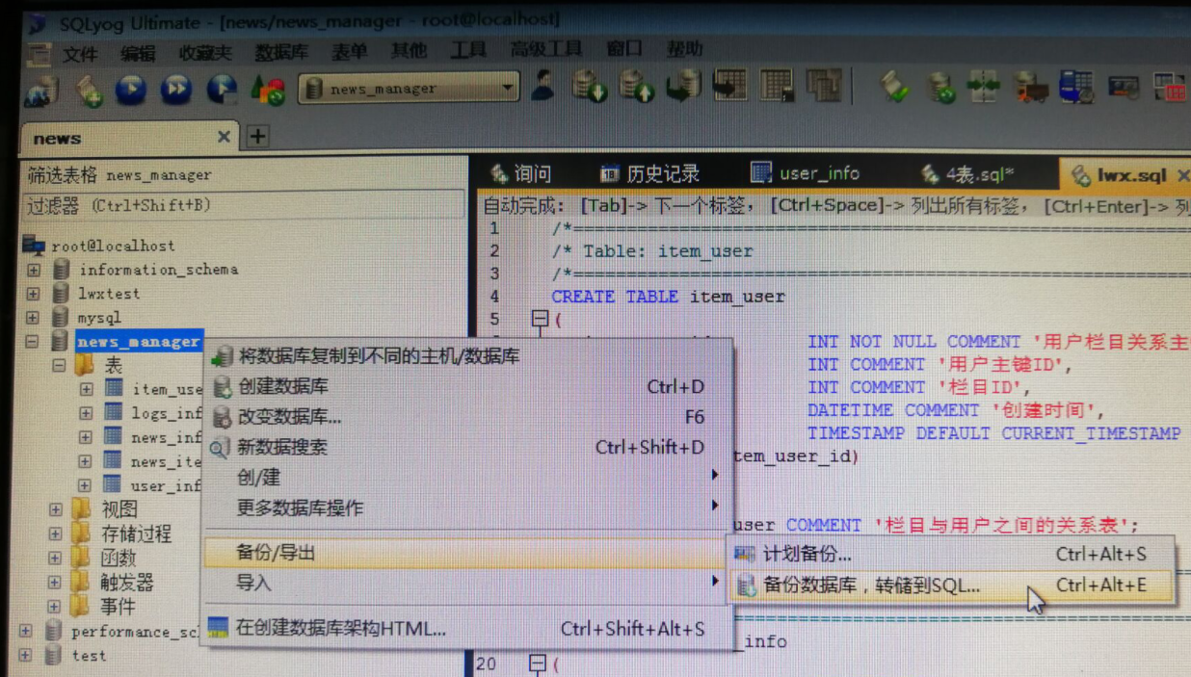Click SQLyog application icon in title bar
1191x677 pixels.
[x=37, y=22]
